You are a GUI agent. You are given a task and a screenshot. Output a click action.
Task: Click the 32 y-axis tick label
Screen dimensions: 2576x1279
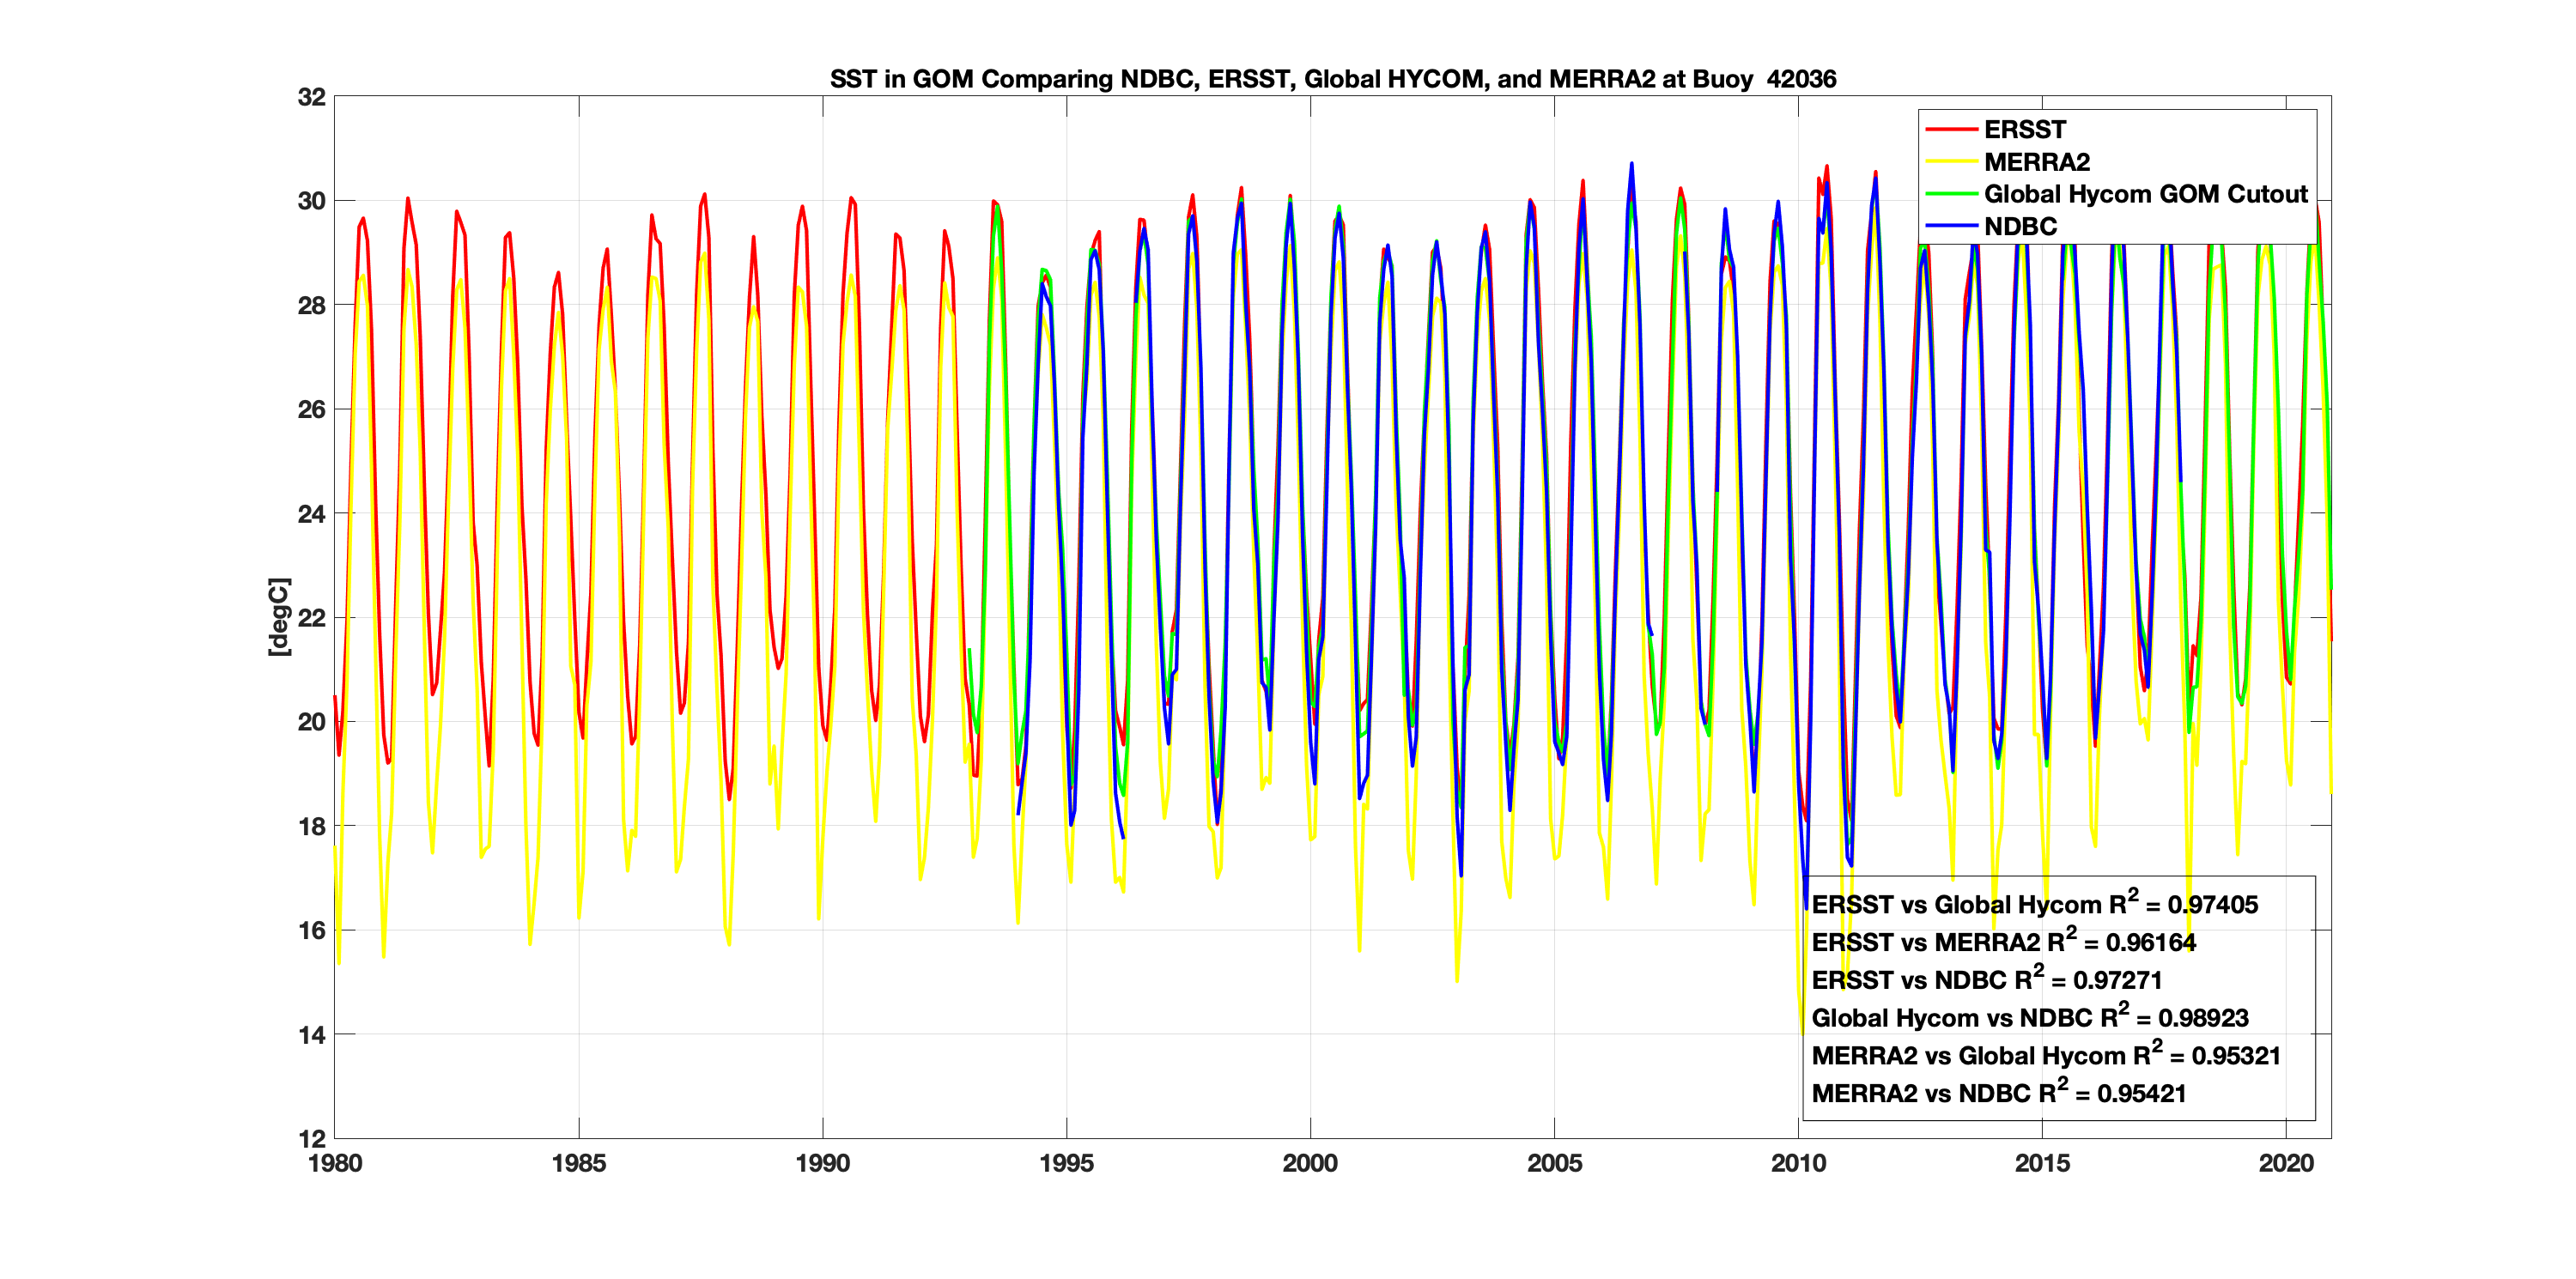(x=311, y=97)
